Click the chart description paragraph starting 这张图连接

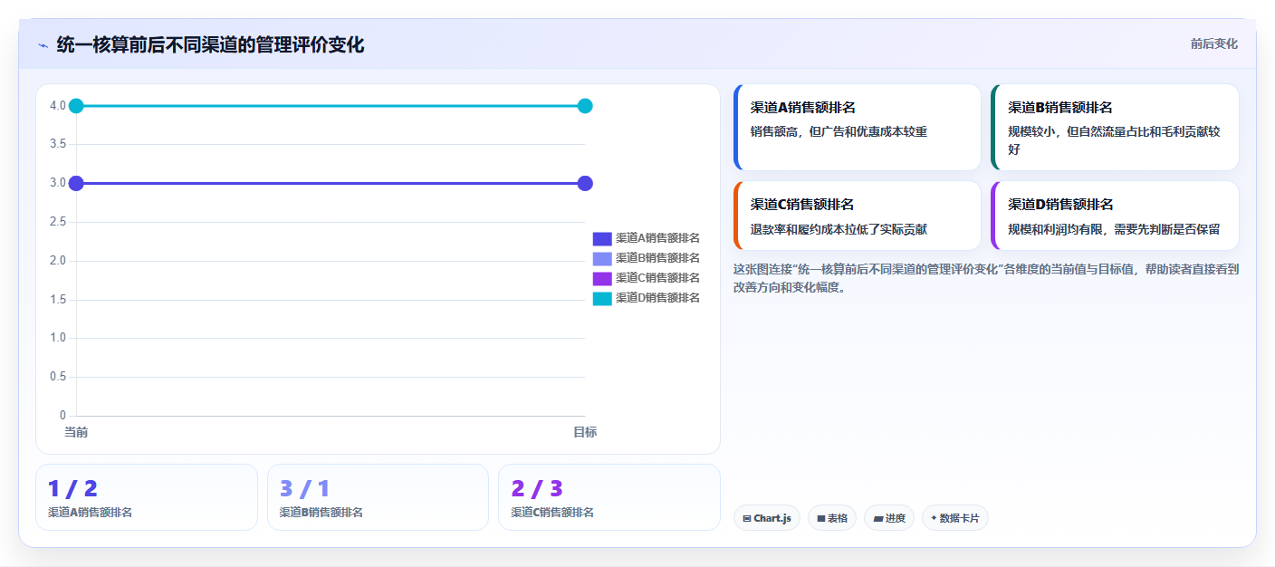tap(986, 278)
